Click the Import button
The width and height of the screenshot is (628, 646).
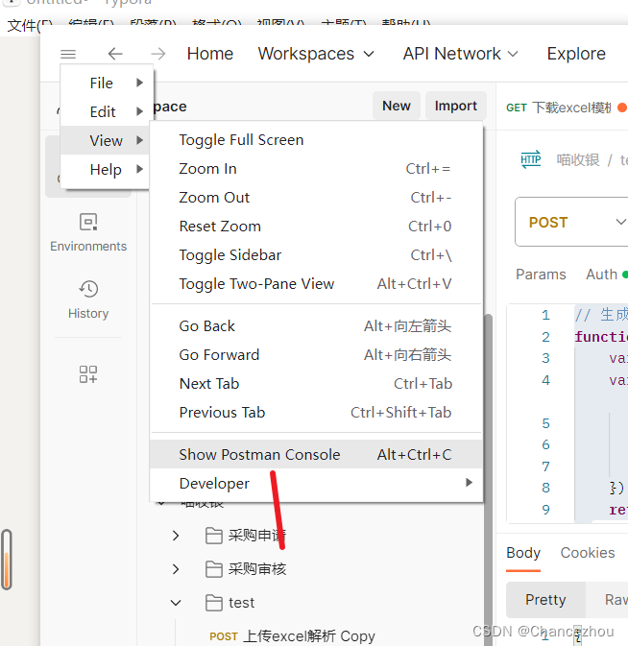click(456, 106)
